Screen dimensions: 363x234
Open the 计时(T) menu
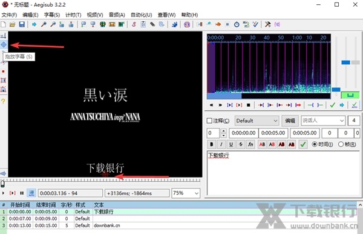(x=73, y=15)
